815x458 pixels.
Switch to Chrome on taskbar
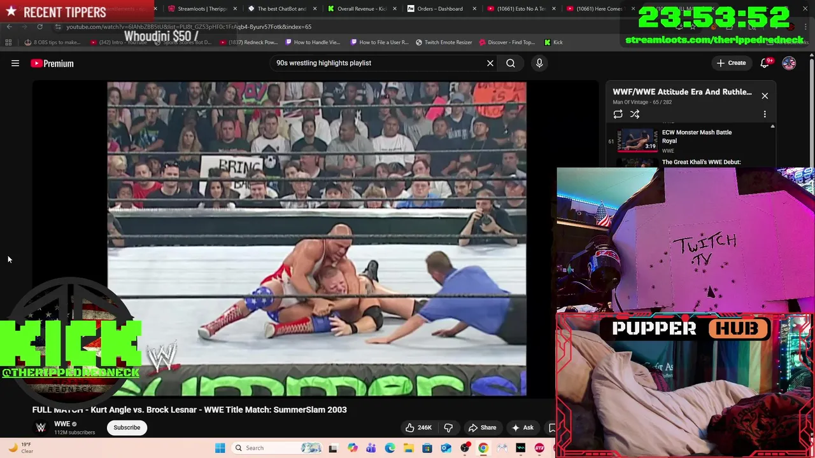point(483,448)
